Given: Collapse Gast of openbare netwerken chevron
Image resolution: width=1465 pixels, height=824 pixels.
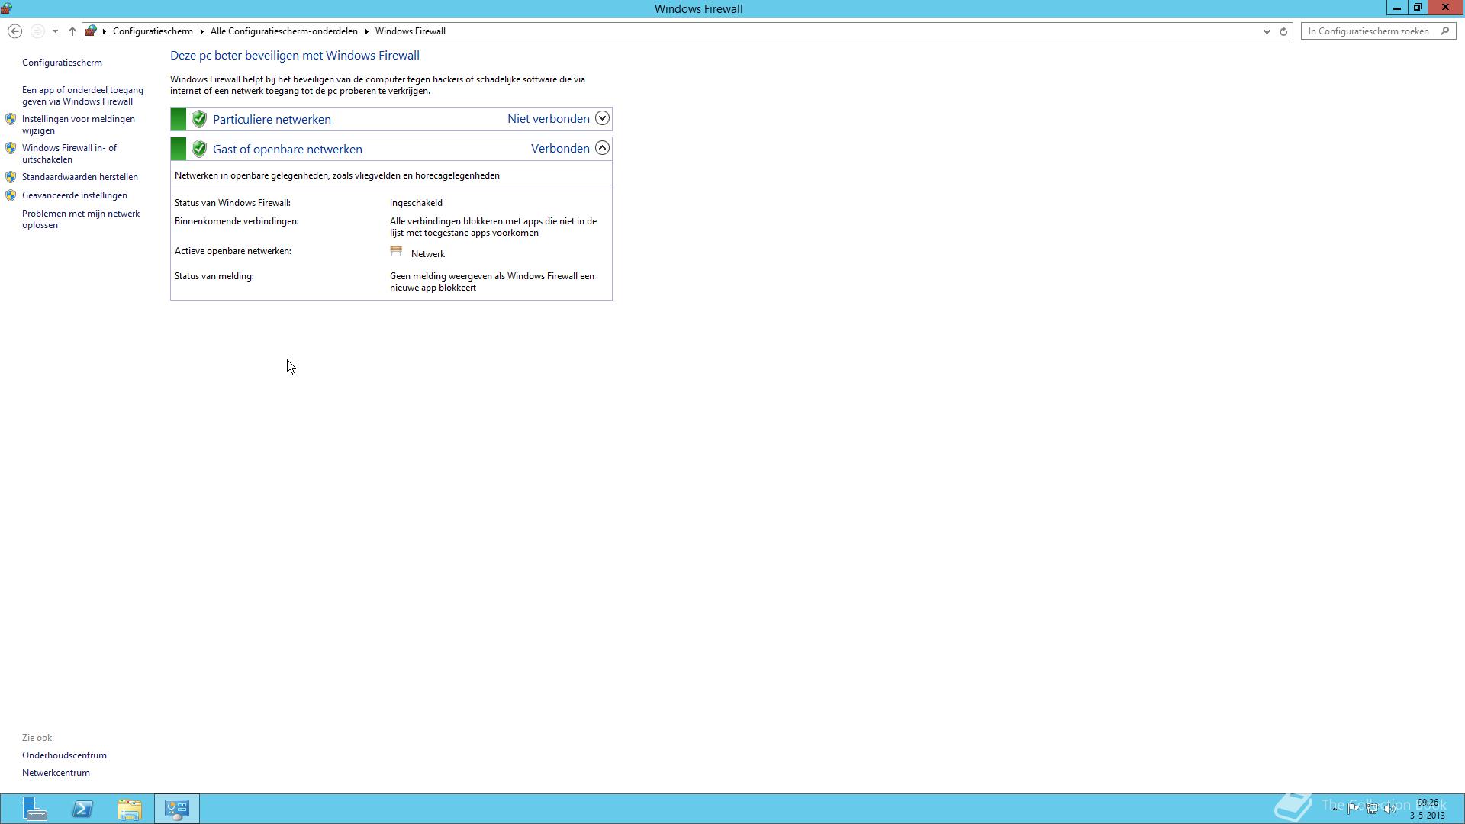Looking at the screenshot, I should point(602,148).
